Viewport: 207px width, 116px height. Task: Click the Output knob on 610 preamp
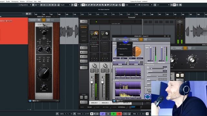coord(44,87)
